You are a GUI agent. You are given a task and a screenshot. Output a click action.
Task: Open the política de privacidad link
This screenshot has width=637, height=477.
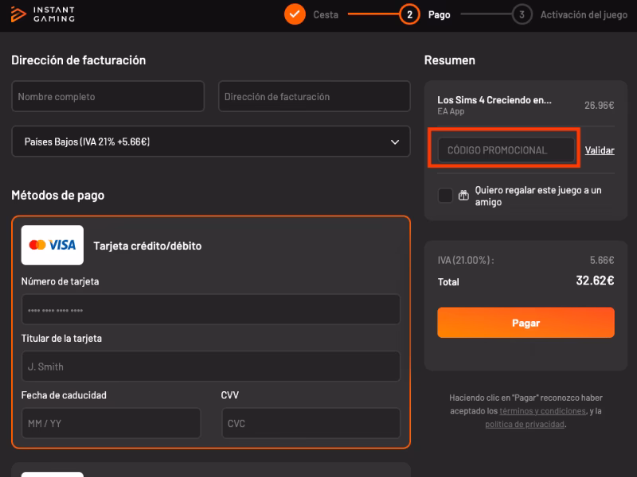point(525,425)
